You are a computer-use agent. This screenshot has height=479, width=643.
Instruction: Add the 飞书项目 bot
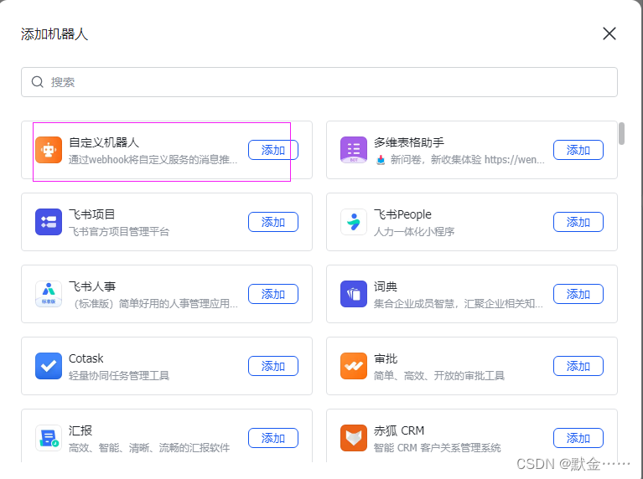coord(273,222)
